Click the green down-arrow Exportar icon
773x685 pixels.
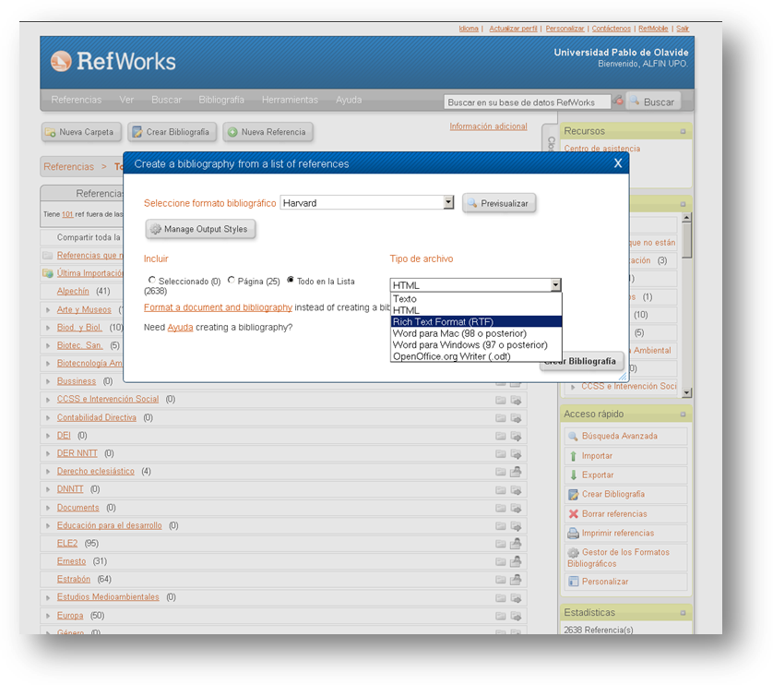pos(573,475)
